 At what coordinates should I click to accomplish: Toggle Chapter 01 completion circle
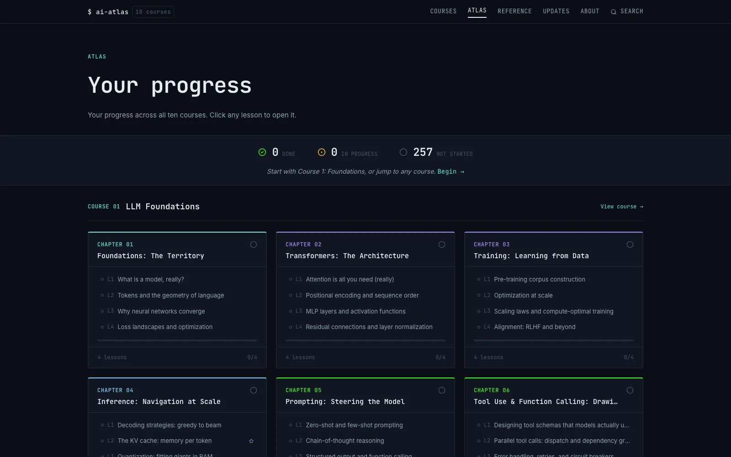(x=254, y=244)
